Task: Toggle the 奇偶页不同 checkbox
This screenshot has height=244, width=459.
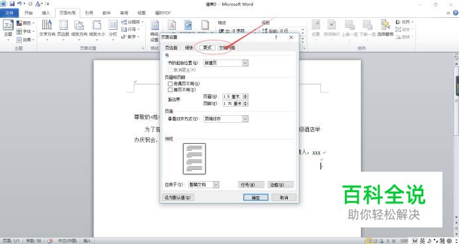Action: [x=170, y=84]
